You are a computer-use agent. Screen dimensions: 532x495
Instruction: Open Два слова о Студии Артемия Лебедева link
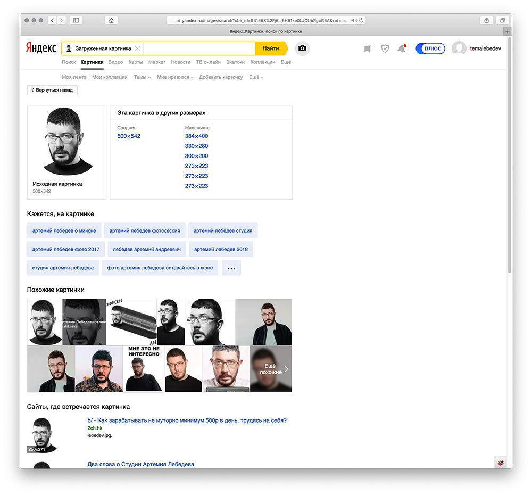(141, 464)
